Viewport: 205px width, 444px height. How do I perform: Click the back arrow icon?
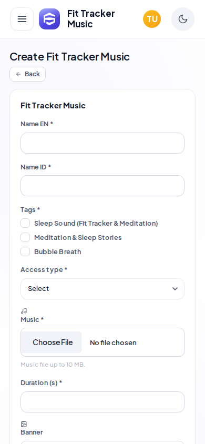click(x=18, y=74)
